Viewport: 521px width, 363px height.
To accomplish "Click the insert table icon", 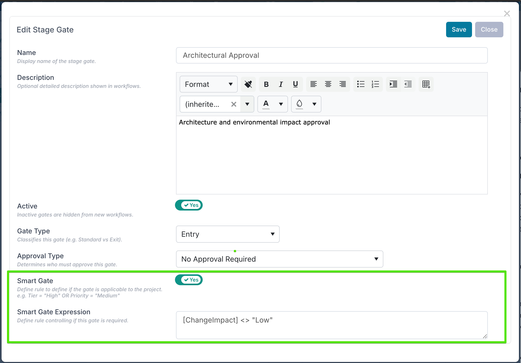I will [x=426, y=84].
